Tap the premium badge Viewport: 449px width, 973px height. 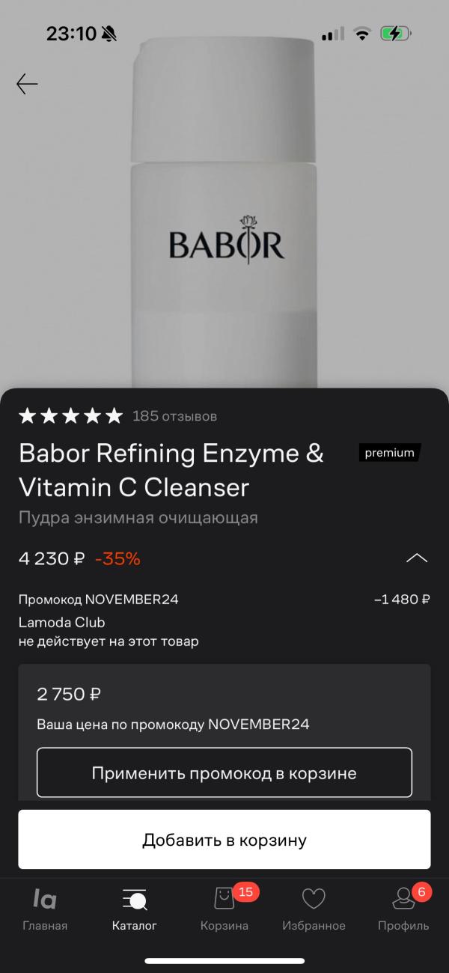point(389,453)
